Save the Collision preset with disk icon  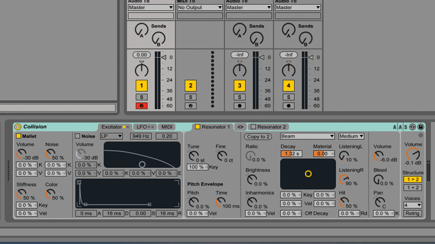(421, 127)
